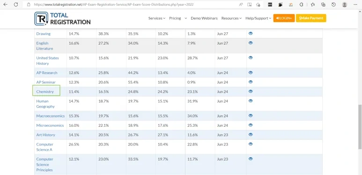
Task: Open the Chemistry exam link
Action: pyautogui.click(x=45, y=92)
